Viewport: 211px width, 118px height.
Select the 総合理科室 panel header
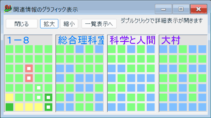tap(81, 40)
